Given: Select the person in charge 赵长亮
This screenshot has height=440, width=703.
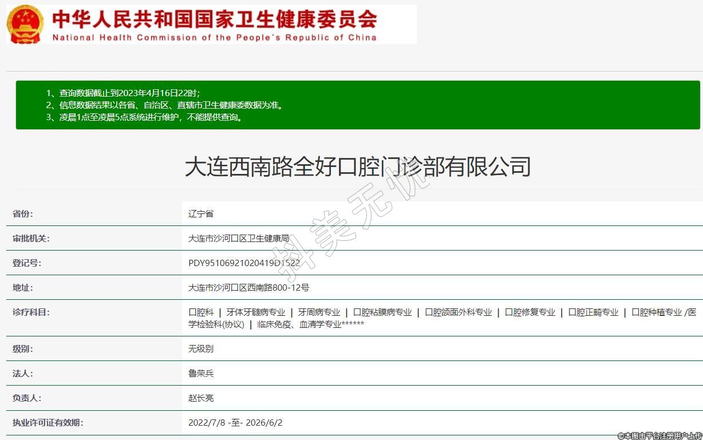Looking at the screenshot, I should click(x=201, y=398).
